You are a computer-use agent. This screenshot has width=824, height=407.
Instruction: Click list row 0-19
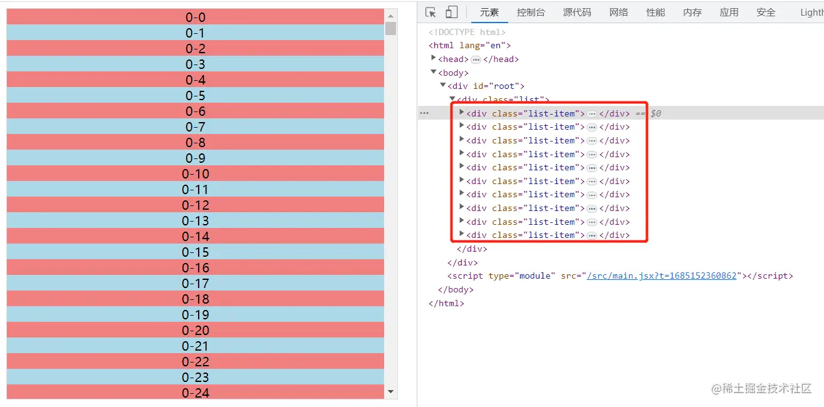pos(196,314)
